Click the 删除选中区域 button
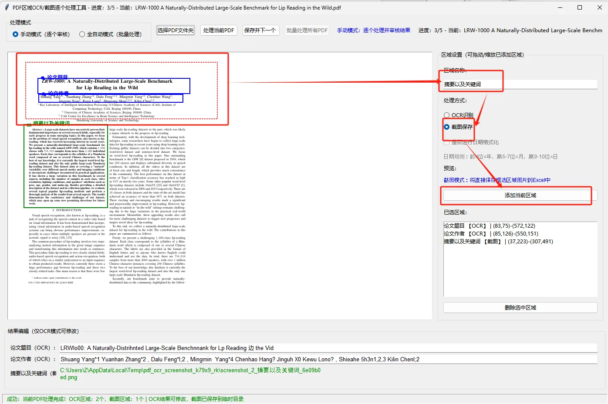 [520, 307]
